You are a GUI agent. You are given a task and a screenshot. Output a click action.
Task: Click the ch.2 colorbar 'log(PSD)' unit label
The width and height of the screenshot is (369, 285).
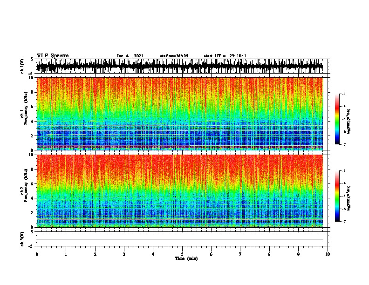coord(349,198)
